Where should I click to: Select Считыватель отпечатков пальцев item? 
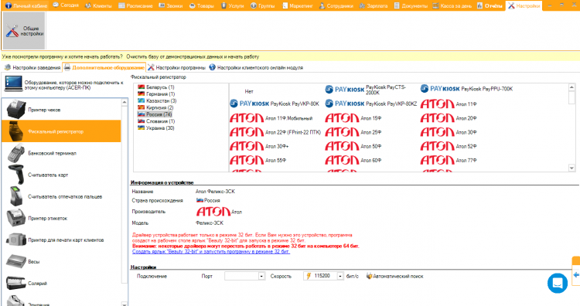[x=61, y=196]
